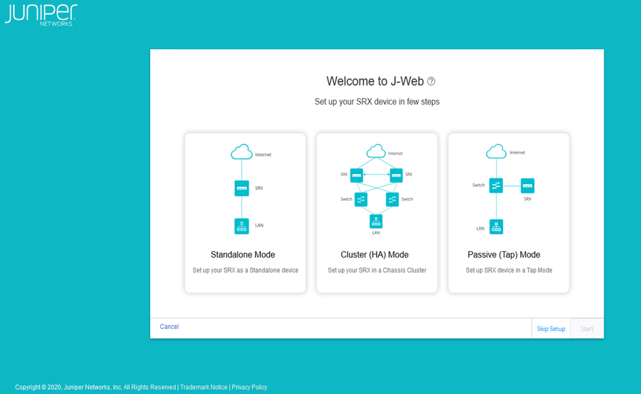The width and height of the screenshot is (641, 394).
Task: Open the Privacy Policy footer link
Action: 249,387
